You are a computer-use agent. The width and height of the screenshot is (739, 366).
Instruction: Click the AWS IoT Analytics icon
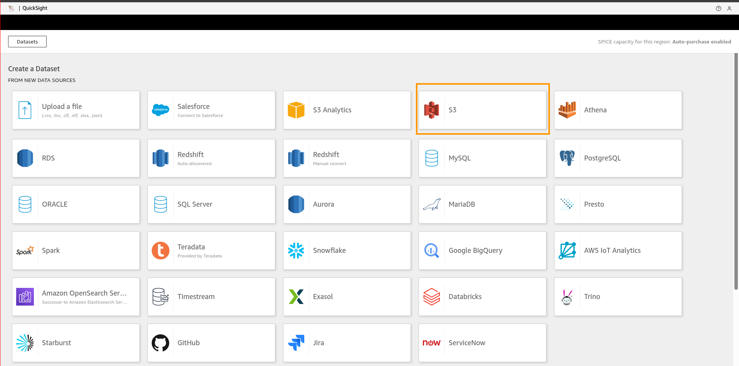567,251
